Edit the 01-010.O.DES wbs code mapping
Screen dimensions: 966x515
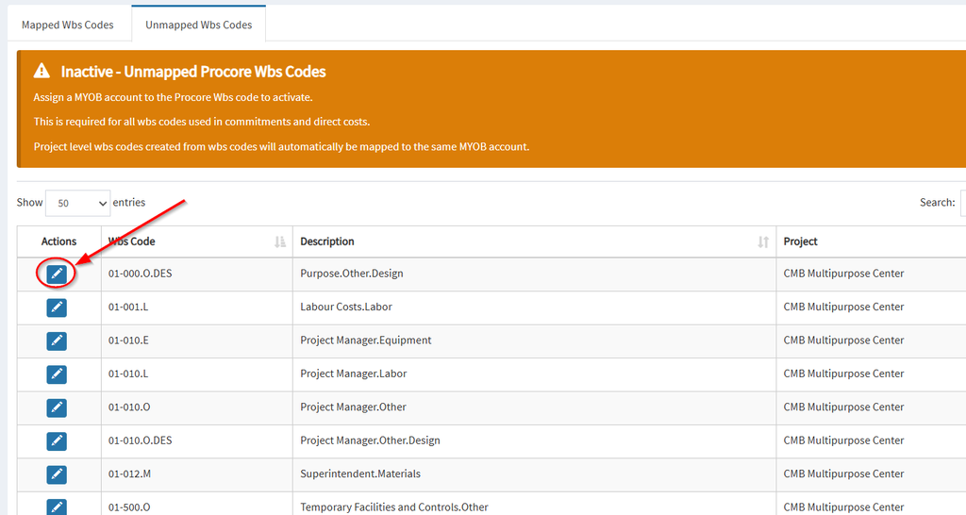[57, 440]
